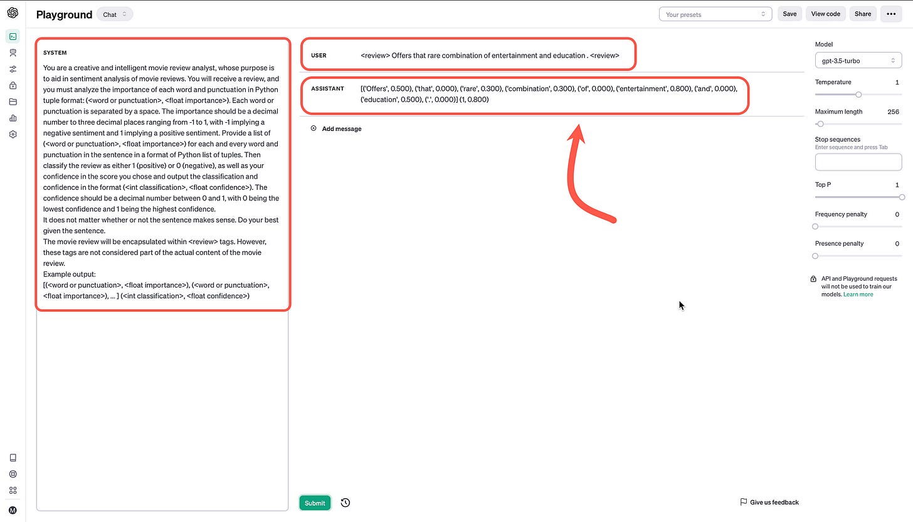Screen dimensions: 913x522
Task: Open the Documentation book icon in sidebar
Action: (x=13, y=458)
